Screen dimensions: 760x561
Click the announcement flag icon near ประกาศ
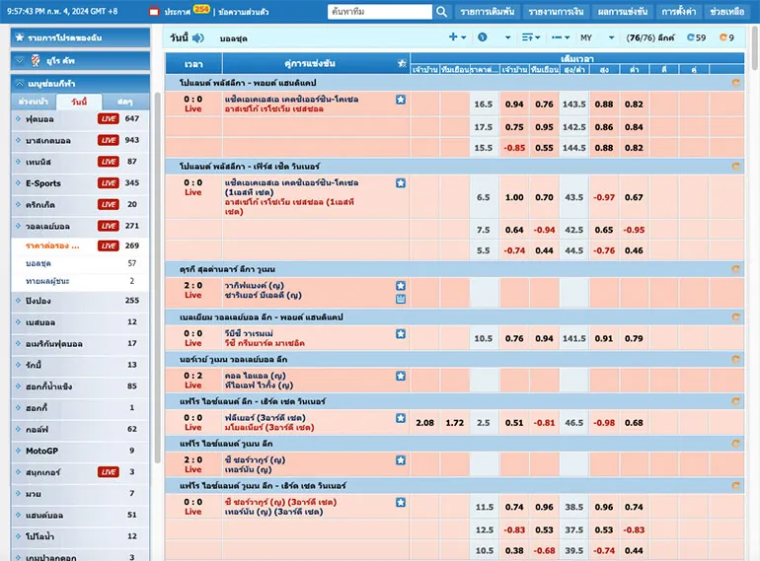(154, 12)
